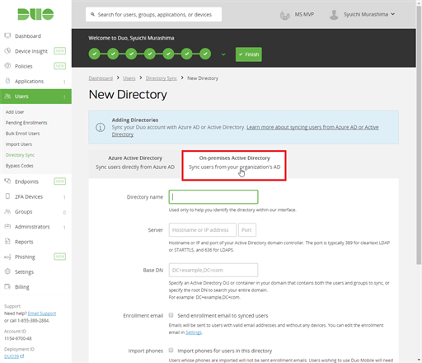Open the Endpoints menu label
This screenshot has height=363, width=422.
[x=26, y=181]
